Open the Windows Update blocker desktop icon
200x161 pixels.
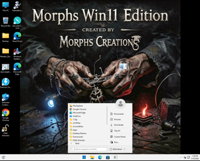[x=17, y=54]
